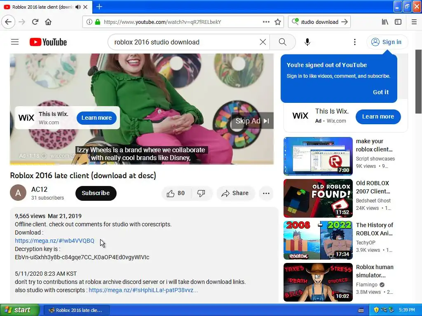Click Wix.com text in sidebar ad
The height and width of the screenshot is (316, 422).
336,121
